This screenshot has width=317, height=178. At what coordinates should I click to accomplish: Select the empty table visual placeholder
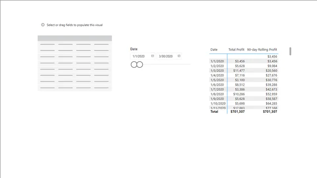click(75, 63)
